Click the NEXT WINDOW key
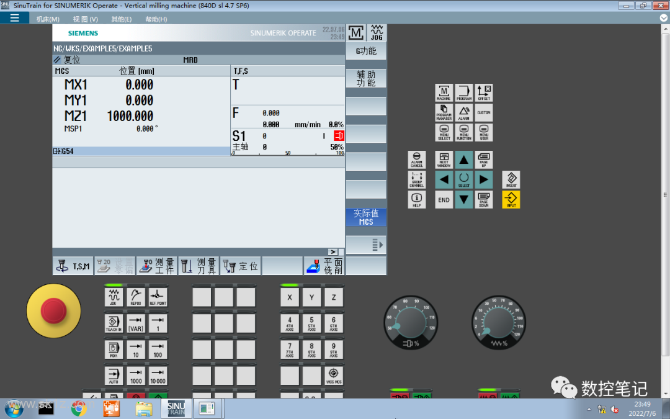Image resolution: width=670 pixels, height=419 pixels. click(444, 160)
